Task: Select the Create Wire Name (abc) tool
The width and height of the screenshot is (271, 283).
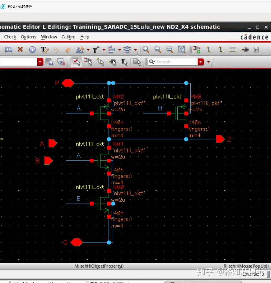Action: click(x=233, y=49)
